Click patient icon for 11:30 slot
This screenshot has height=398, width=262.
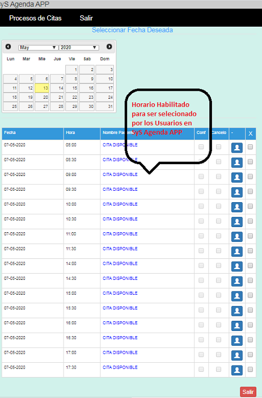pos(237,252)
